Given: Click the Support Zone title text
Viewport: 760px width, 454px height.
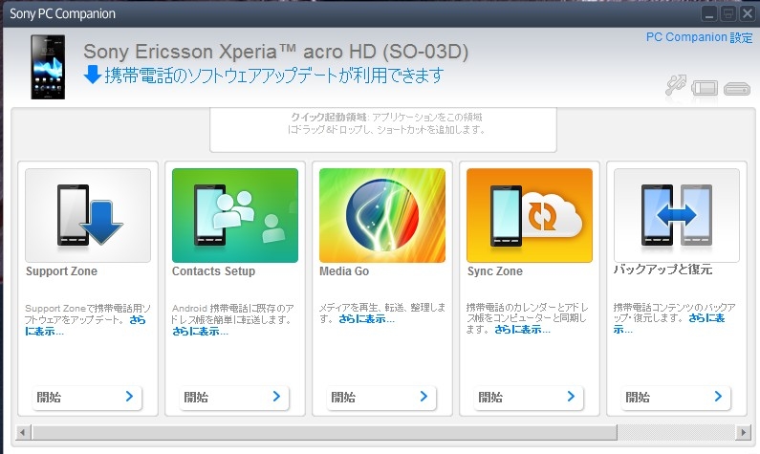Looking at the screenshot, I should point(61,271).
